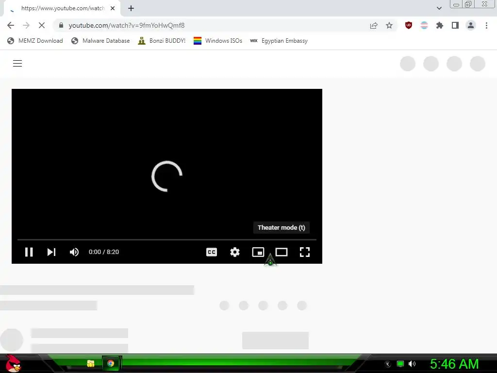The image size is (497, 373).
Task: Mute the video volume speaker icon
Action: point(74,252)
